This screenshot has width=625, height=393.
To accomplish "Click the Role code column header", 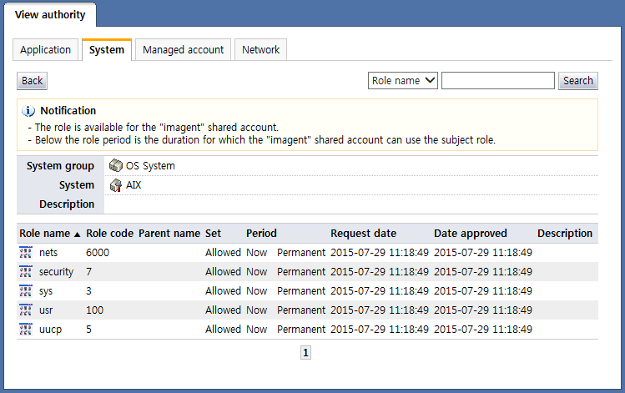I will (109, 234).
